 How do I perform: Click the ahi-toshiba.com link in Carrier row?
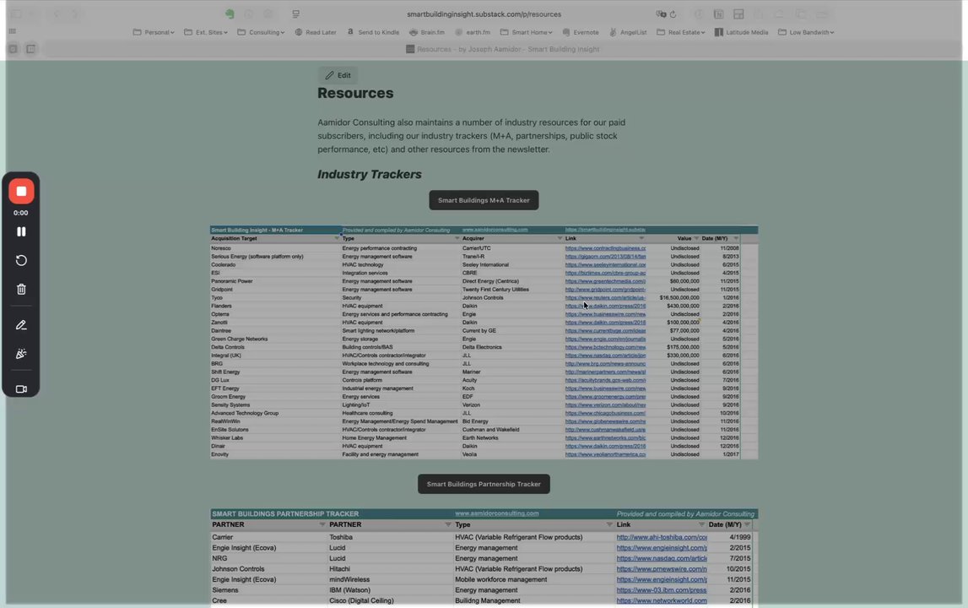(x=661, y=538)
